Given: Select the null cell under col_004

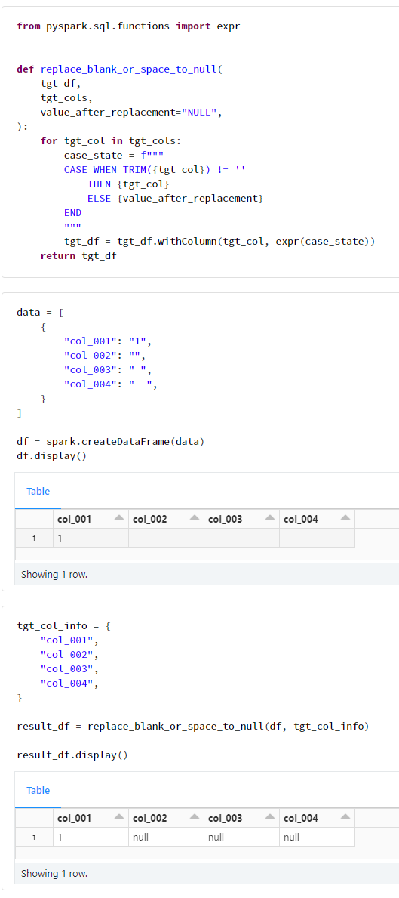Looking at the screenshot, I should 318,838.
